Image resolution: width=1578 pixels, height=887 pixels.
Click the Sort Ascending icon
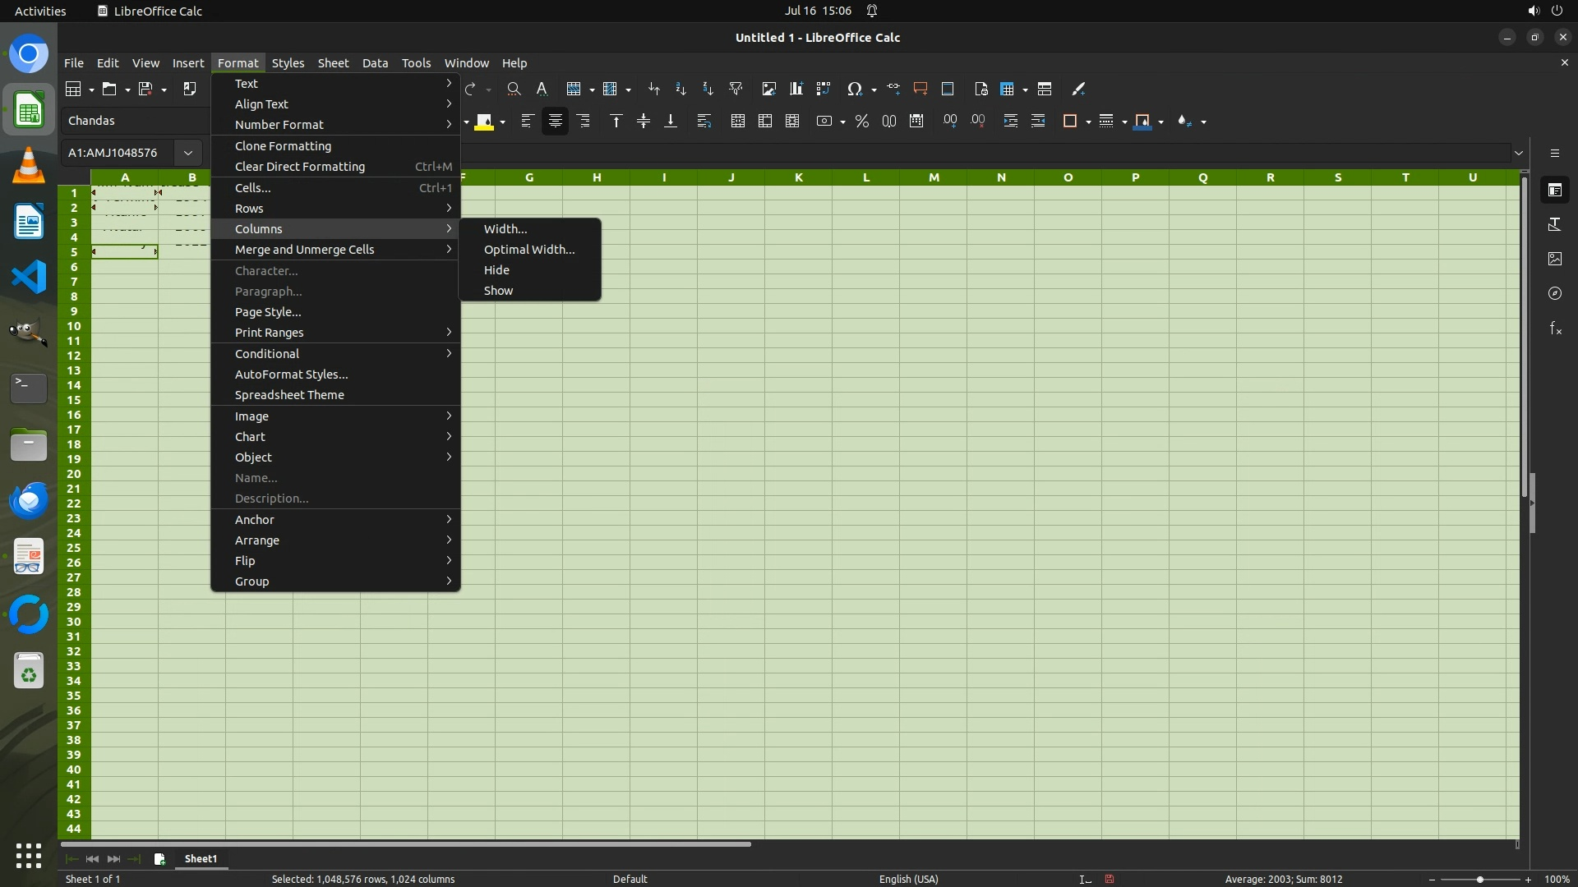click(681, 89)
